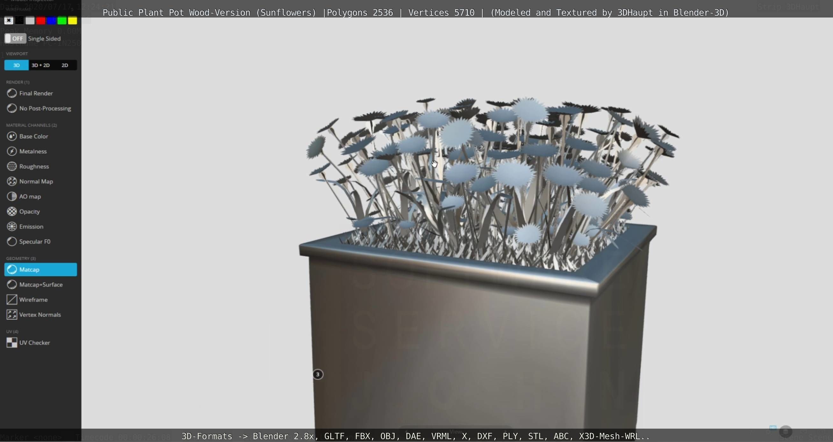Pick the green wireframe color swatch
Screen dimensions: 833x442
62,21
